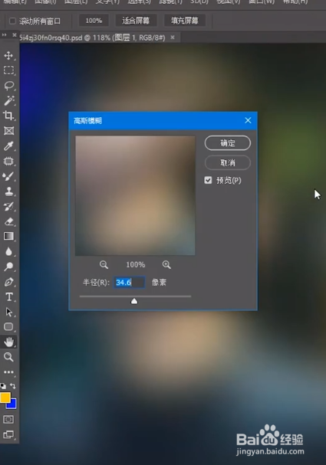Adjust the blur radius slider handle
Screen dimensions: 326x465
[134, 301]
